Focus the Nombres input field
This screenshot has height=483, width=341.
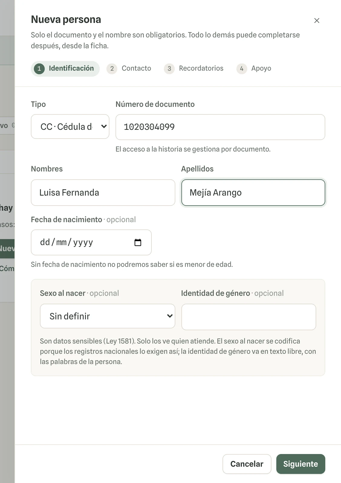(103, 193)
